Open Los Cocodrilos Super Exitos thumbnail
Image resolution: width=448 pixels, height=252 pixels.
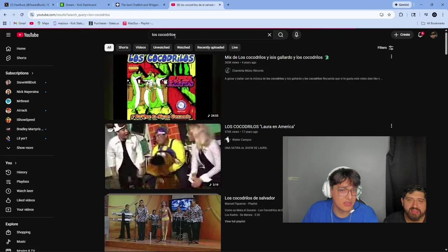[163, 87]
